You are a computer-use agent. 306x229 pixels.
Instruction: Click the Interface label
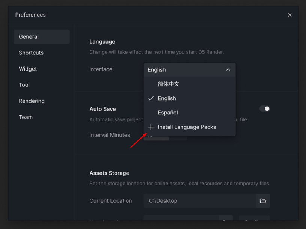point(101,69)
